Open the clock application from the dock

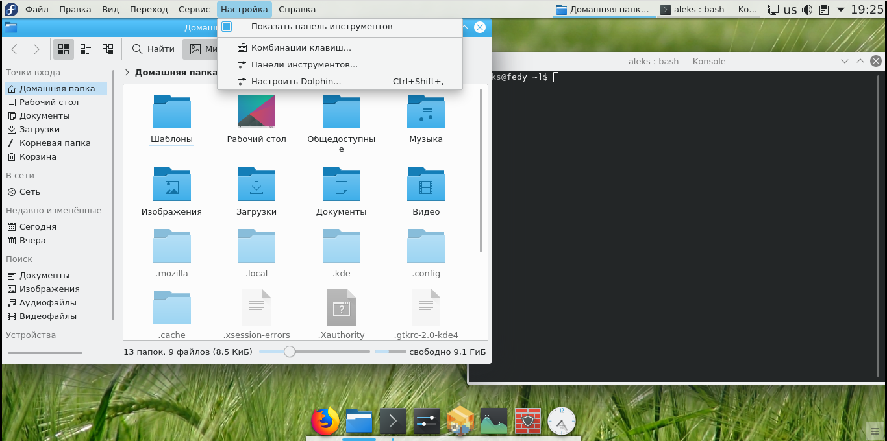561,422
